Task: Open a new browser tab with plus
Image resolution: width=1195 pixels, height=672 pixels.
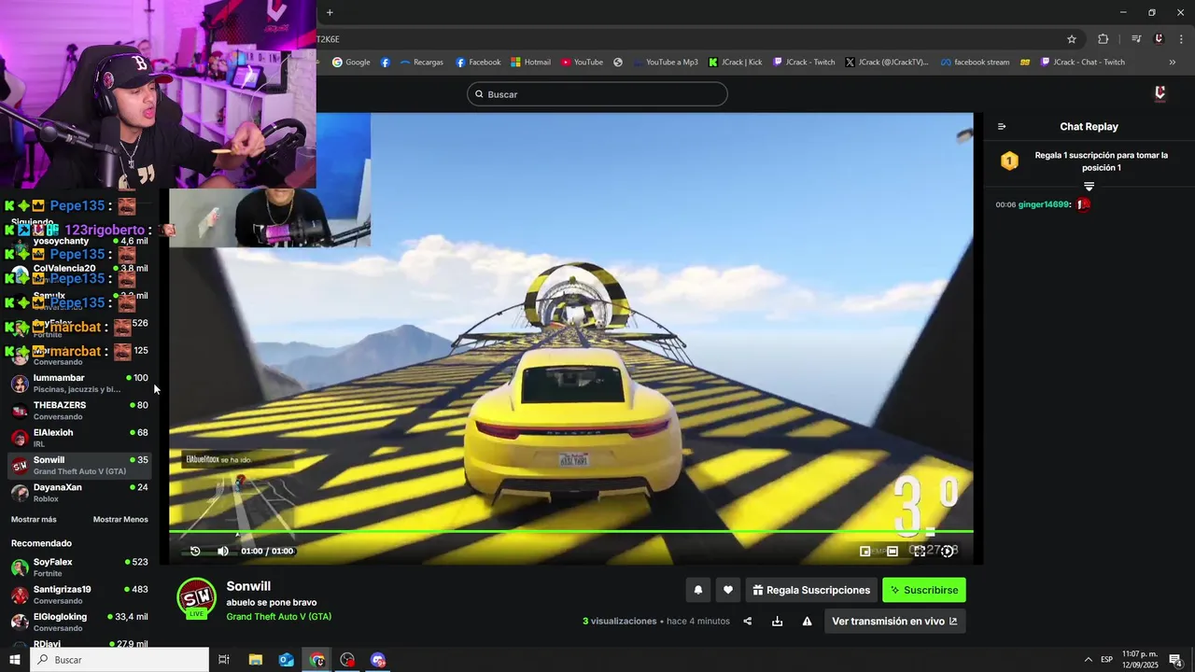Action: (x=330, y=12)
